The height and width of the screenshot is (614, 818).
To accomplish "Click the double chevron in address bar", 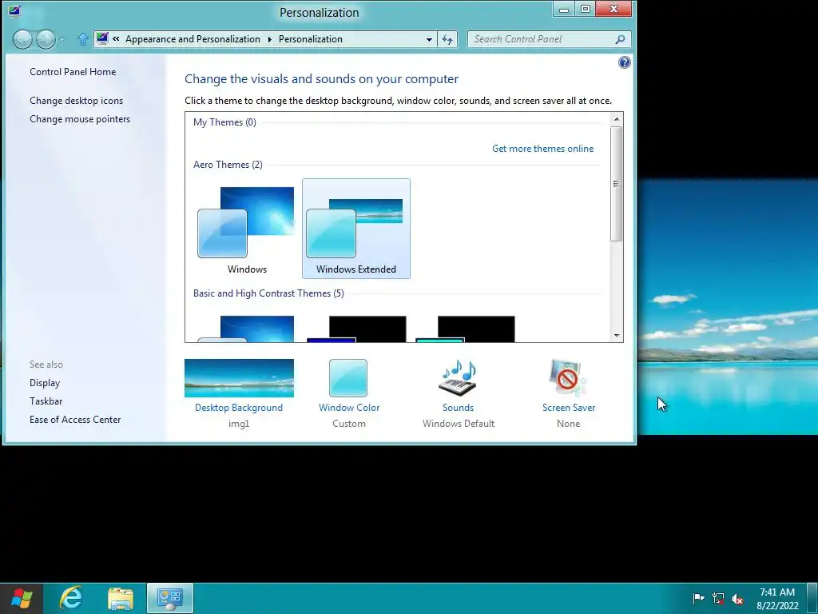I will coord(116,38).
